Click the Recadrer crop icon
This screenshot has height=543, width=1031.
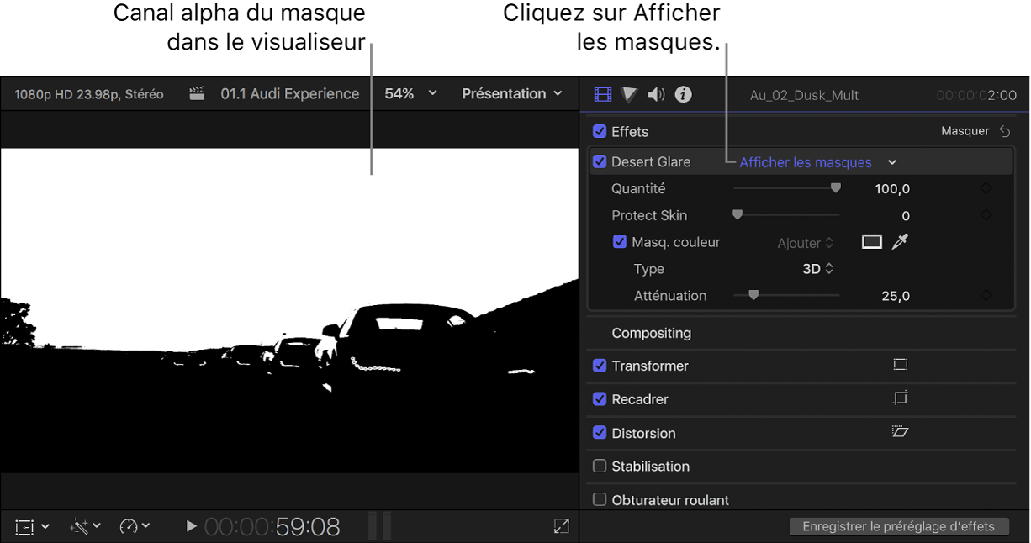click(x=901, y=398)
